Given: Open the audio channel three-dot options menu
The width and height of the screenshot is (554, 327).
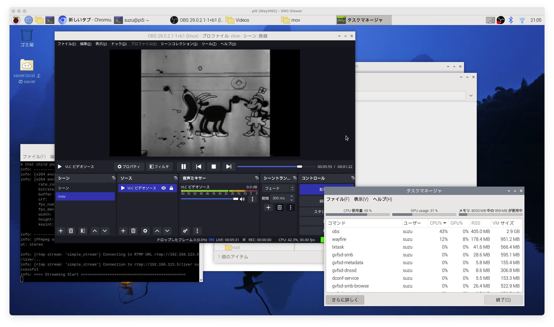Looking at the screenshot, I should [252, 199].
